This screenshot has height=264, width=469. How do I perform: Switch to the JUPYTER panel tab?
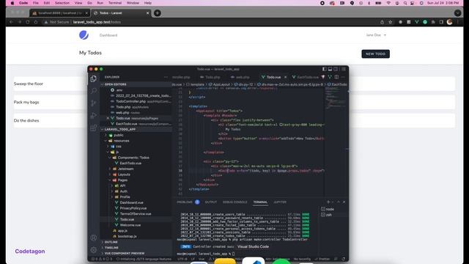(x=280, y=202)
